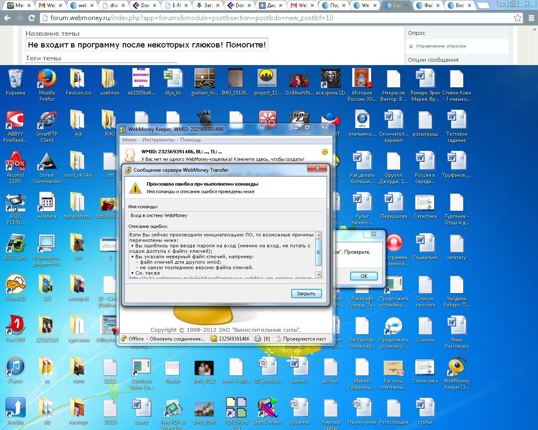Click the error description scroll-down arrow

pos(318,275)
